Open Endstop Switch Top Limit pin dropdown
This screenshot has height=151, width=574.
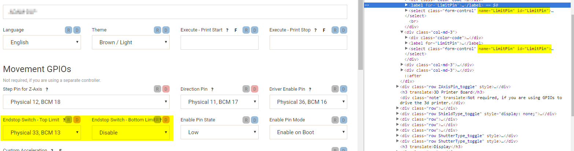point(42,132)
